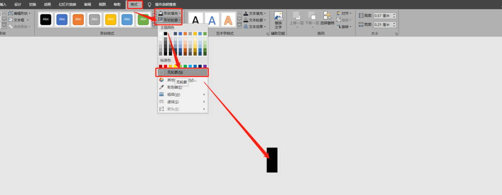The image size is (502, 195).
Task: Open the 幻灯片放映 tab
Action: point(68,5)
